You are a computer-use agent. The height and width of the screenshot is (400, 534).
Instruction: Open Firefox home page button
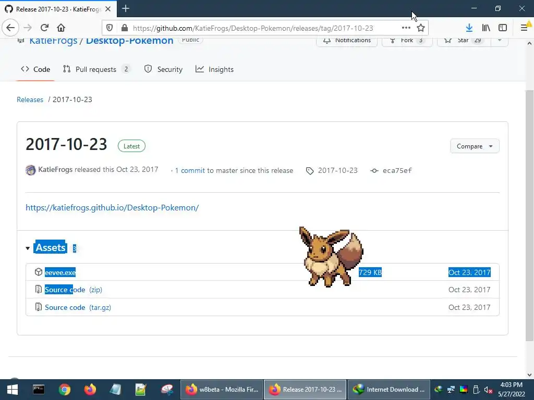(61, 28)
